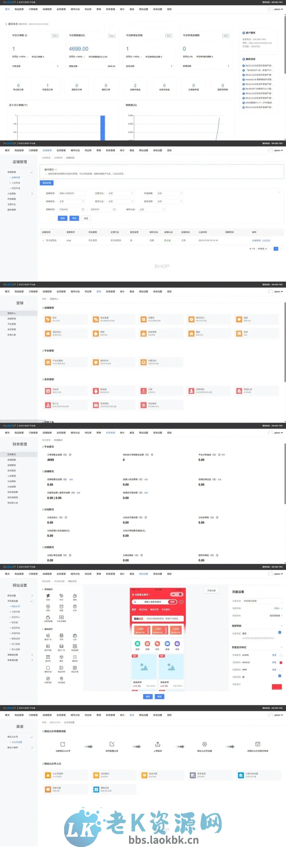This screenshot has width=286, height=847.
Task: Add the 富文本 basic component
Action: point(48,658)
